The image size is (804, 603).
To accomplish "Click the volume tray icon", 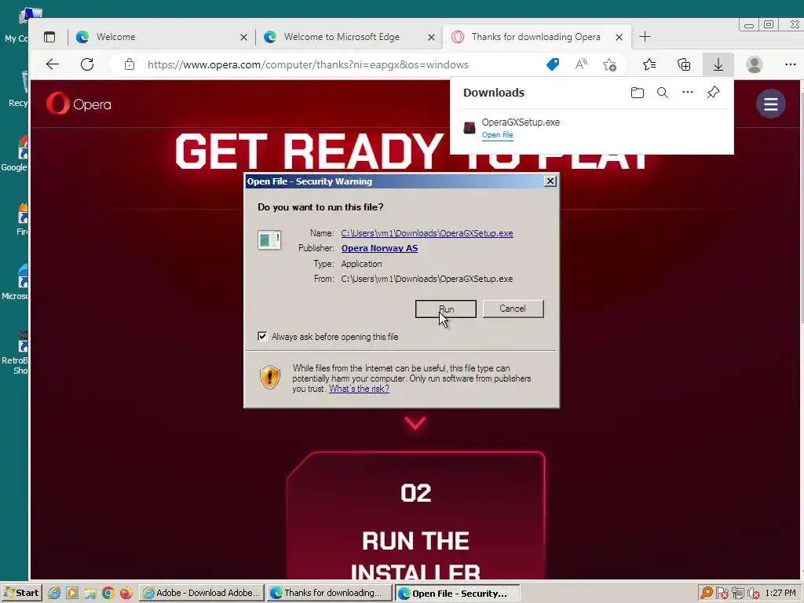I will 753,594.
